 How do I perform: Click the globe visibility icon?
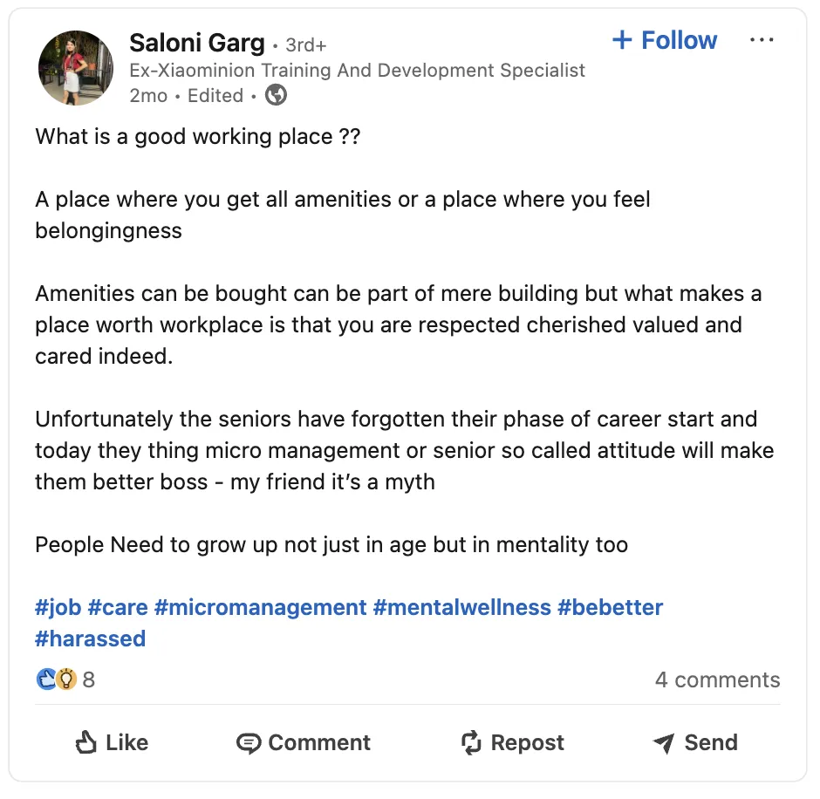point(277,95)
